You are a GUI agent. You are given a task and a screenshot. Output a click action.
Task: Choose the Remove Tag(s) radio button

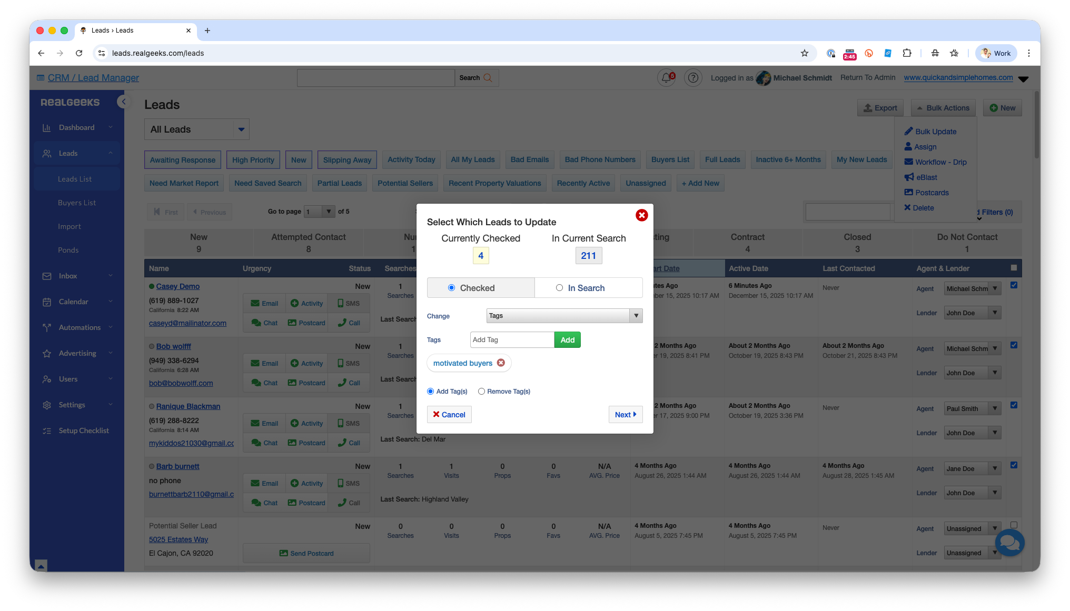tap(481, 392)
